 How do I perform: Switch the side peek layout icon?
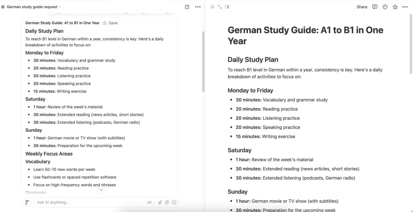tap(227, 7)
